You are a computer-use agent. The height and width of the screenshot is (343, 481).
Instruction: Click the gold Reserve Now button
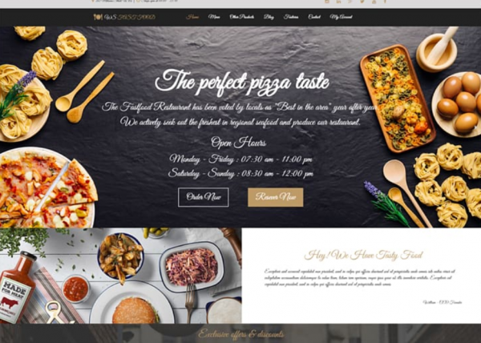[x=276, y=197]
